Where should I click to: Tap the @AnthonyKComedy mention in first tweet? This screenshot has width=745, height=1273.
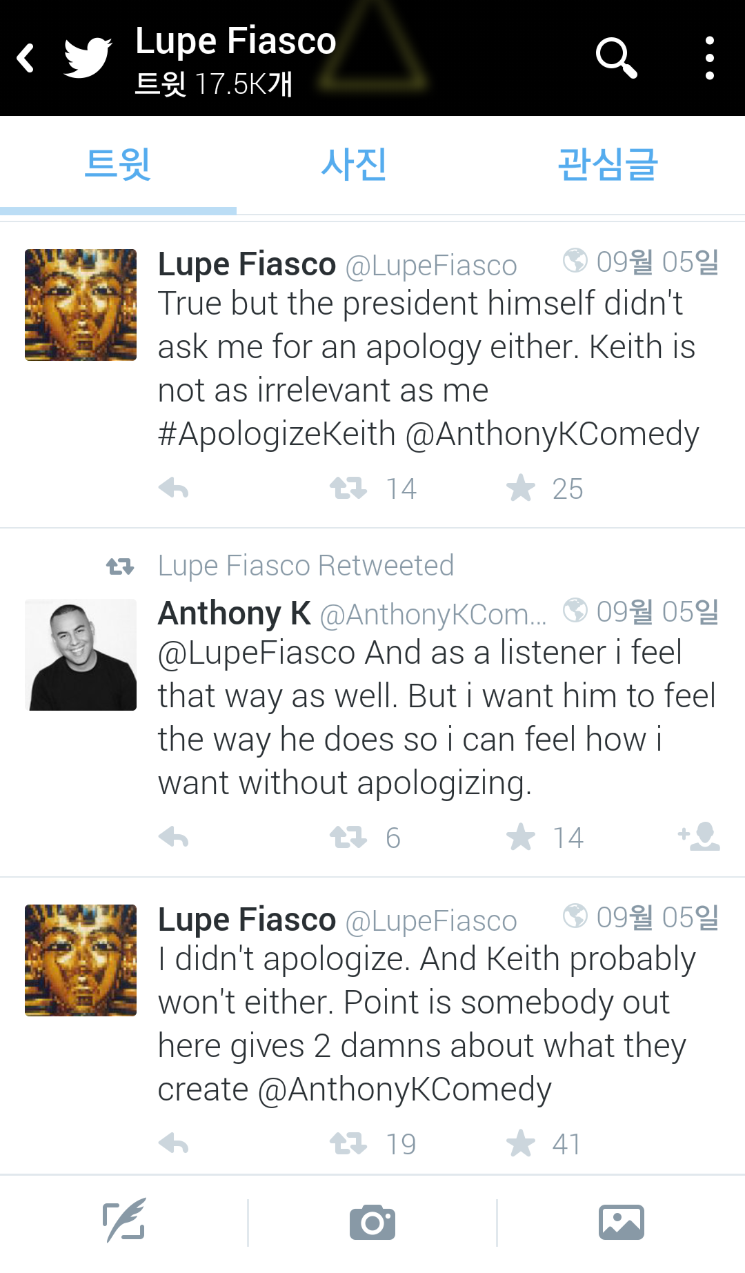pyautogui.click(x=552, y=435)
